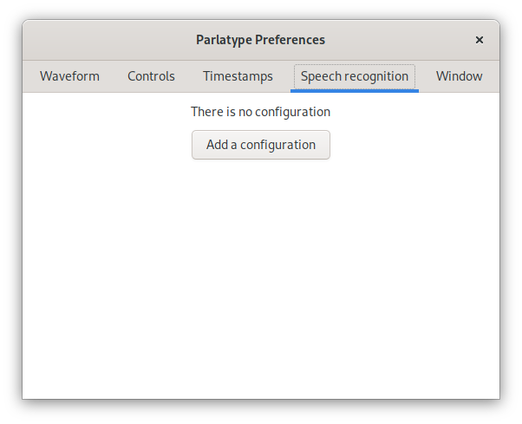Show waveform preferences

(69, 76)
